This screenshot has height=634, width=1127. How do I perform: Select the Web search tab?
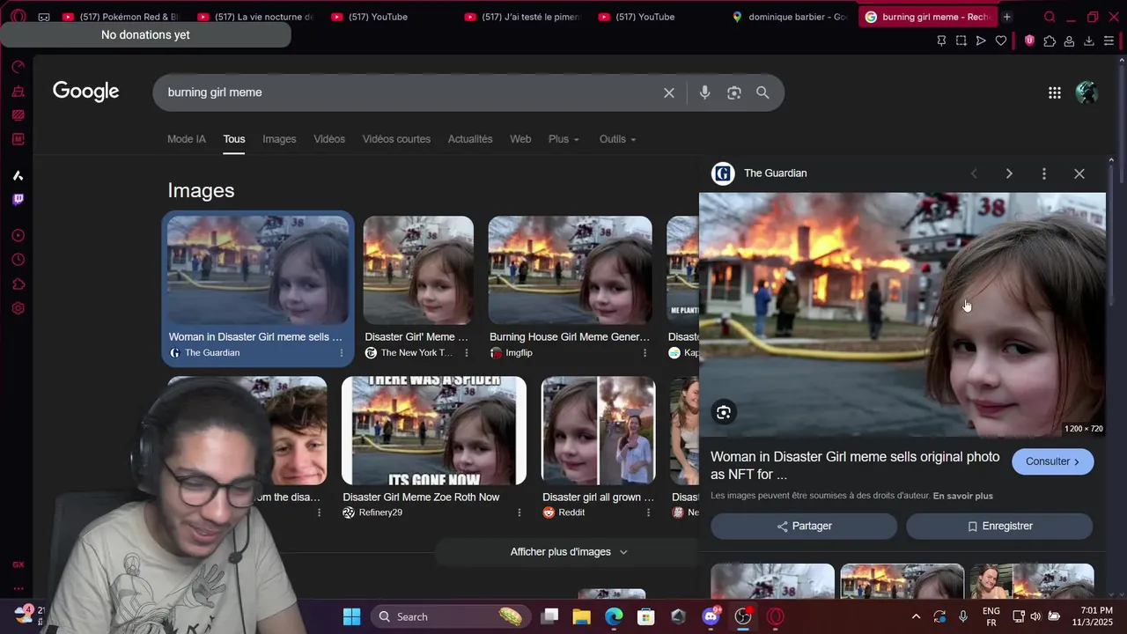coord(520,139)
